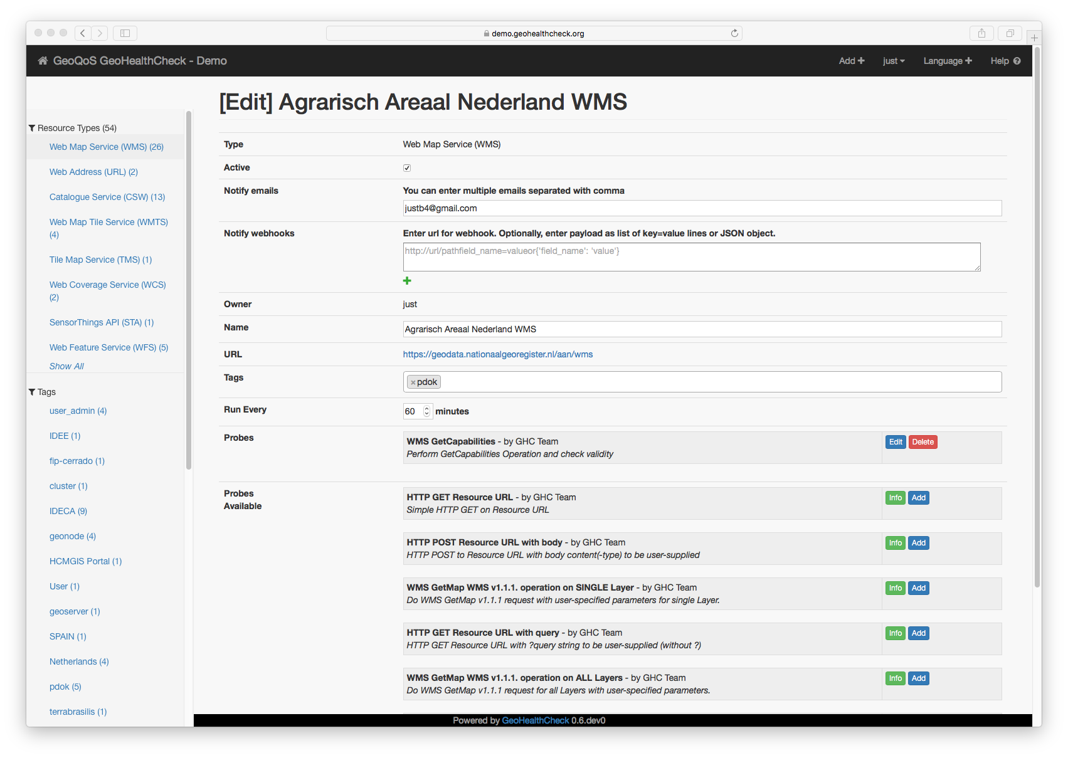Open the geodata.nationaalgeoregister.nl WMS URL link
1068x758 pixels.
click(497, 354)
